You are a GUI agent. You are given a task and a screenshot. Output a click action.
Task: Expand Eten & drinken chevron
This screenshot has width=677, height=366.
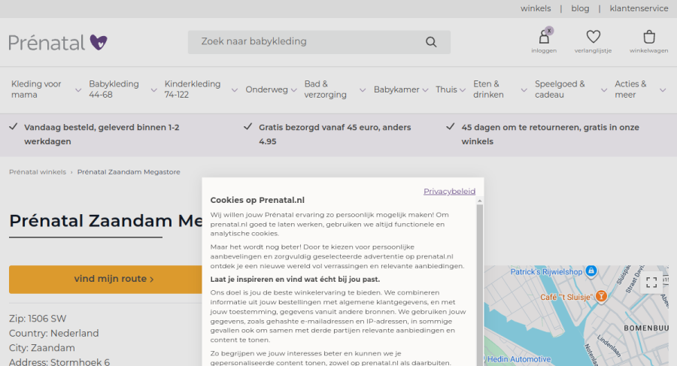pos(524,90)
